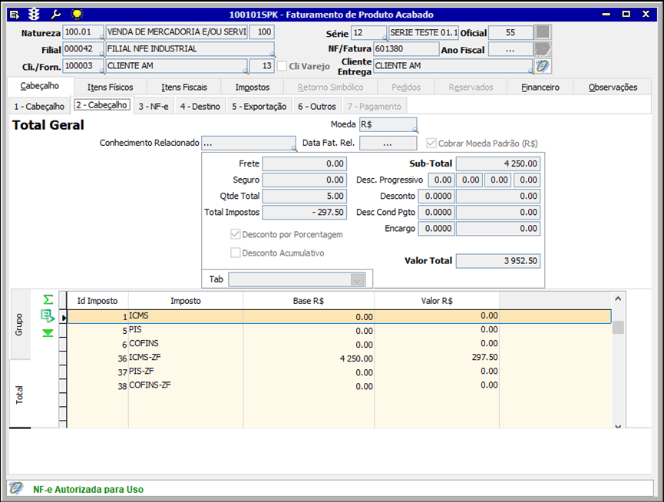Open Conhecimento Relacionado lookup field

[248, 143]
